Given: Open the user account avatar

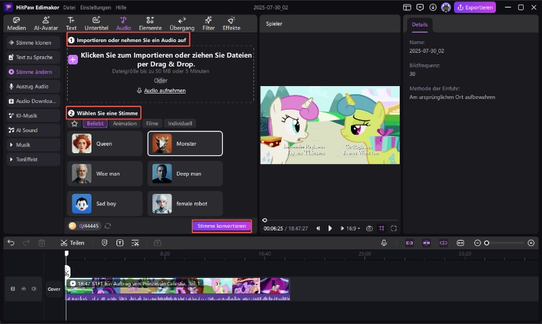Looking at the screenshot, I should [446, 7].
